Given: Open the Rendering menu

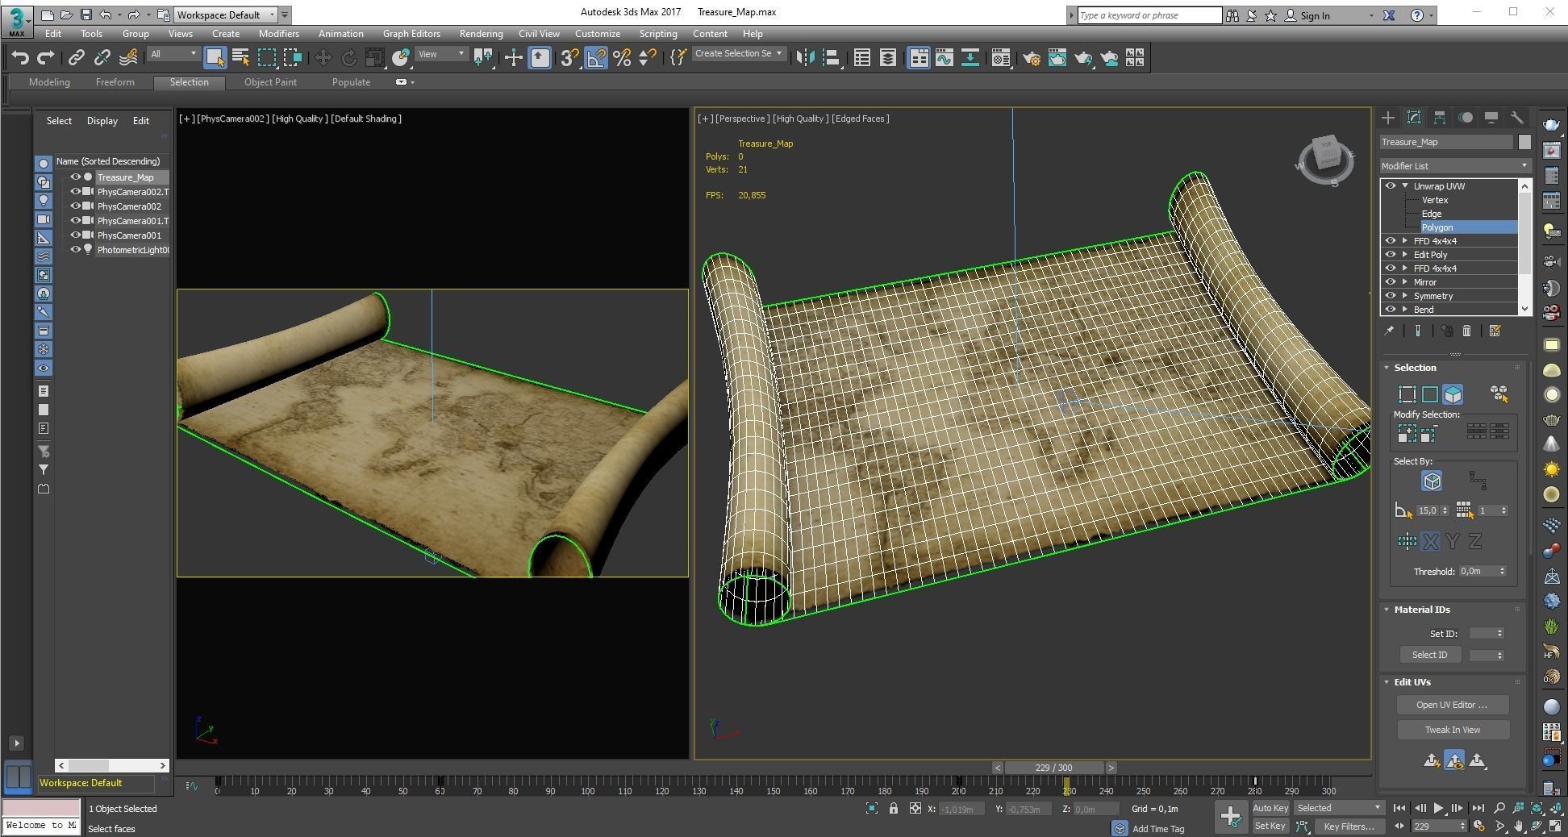Looking at the screenshot, I should (x=482, y=33).
